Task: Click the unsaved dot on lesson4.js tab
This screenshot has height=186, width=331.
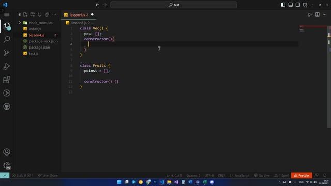Action: coord(92,15)
